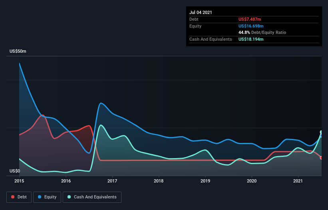Screen dimensions: 328x210
Task: Toggle Cash And Equivalents legend button
Action: pyautogui.click(x=92, y=197)
